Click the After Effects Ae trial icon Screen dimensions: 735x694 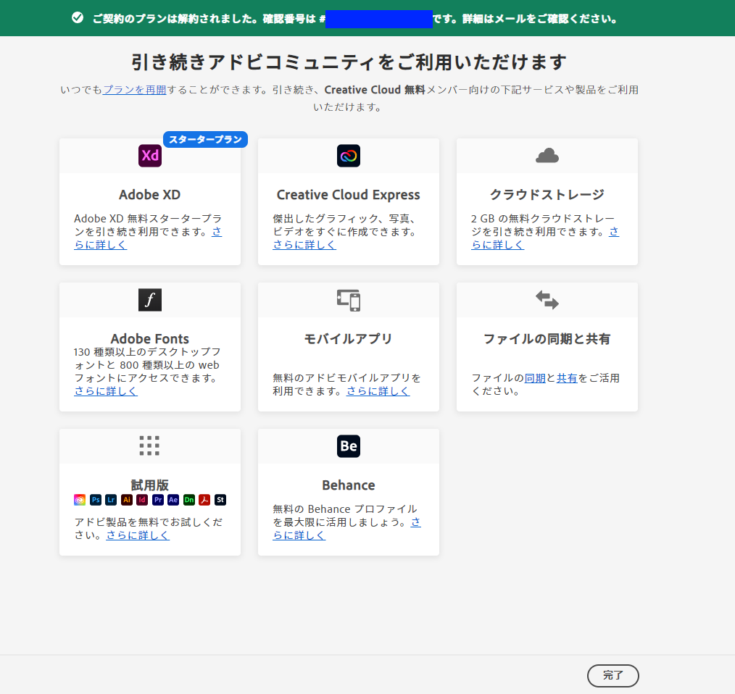pos(173,500)
